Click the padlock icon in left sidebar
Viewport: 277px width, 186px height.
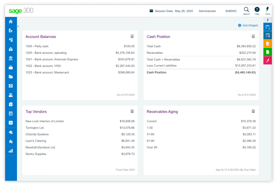[11, 49]
